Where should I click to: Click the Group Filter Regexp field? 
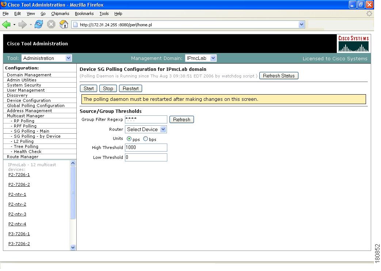(x=146, y=119)
